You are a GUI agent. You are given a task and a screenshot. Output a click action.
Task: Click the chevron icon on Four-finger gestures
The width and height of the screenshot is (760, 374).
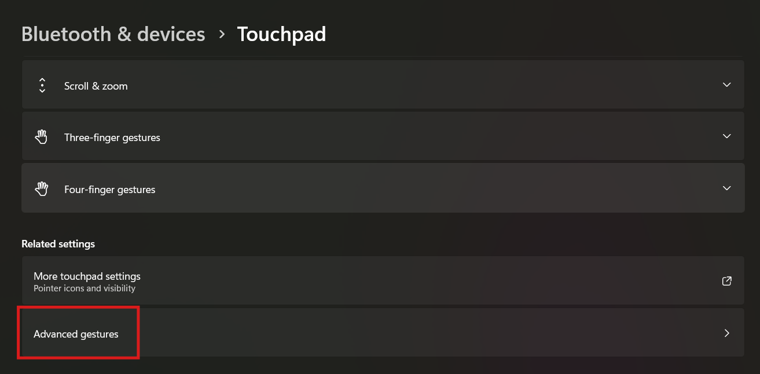pos(726,188)
